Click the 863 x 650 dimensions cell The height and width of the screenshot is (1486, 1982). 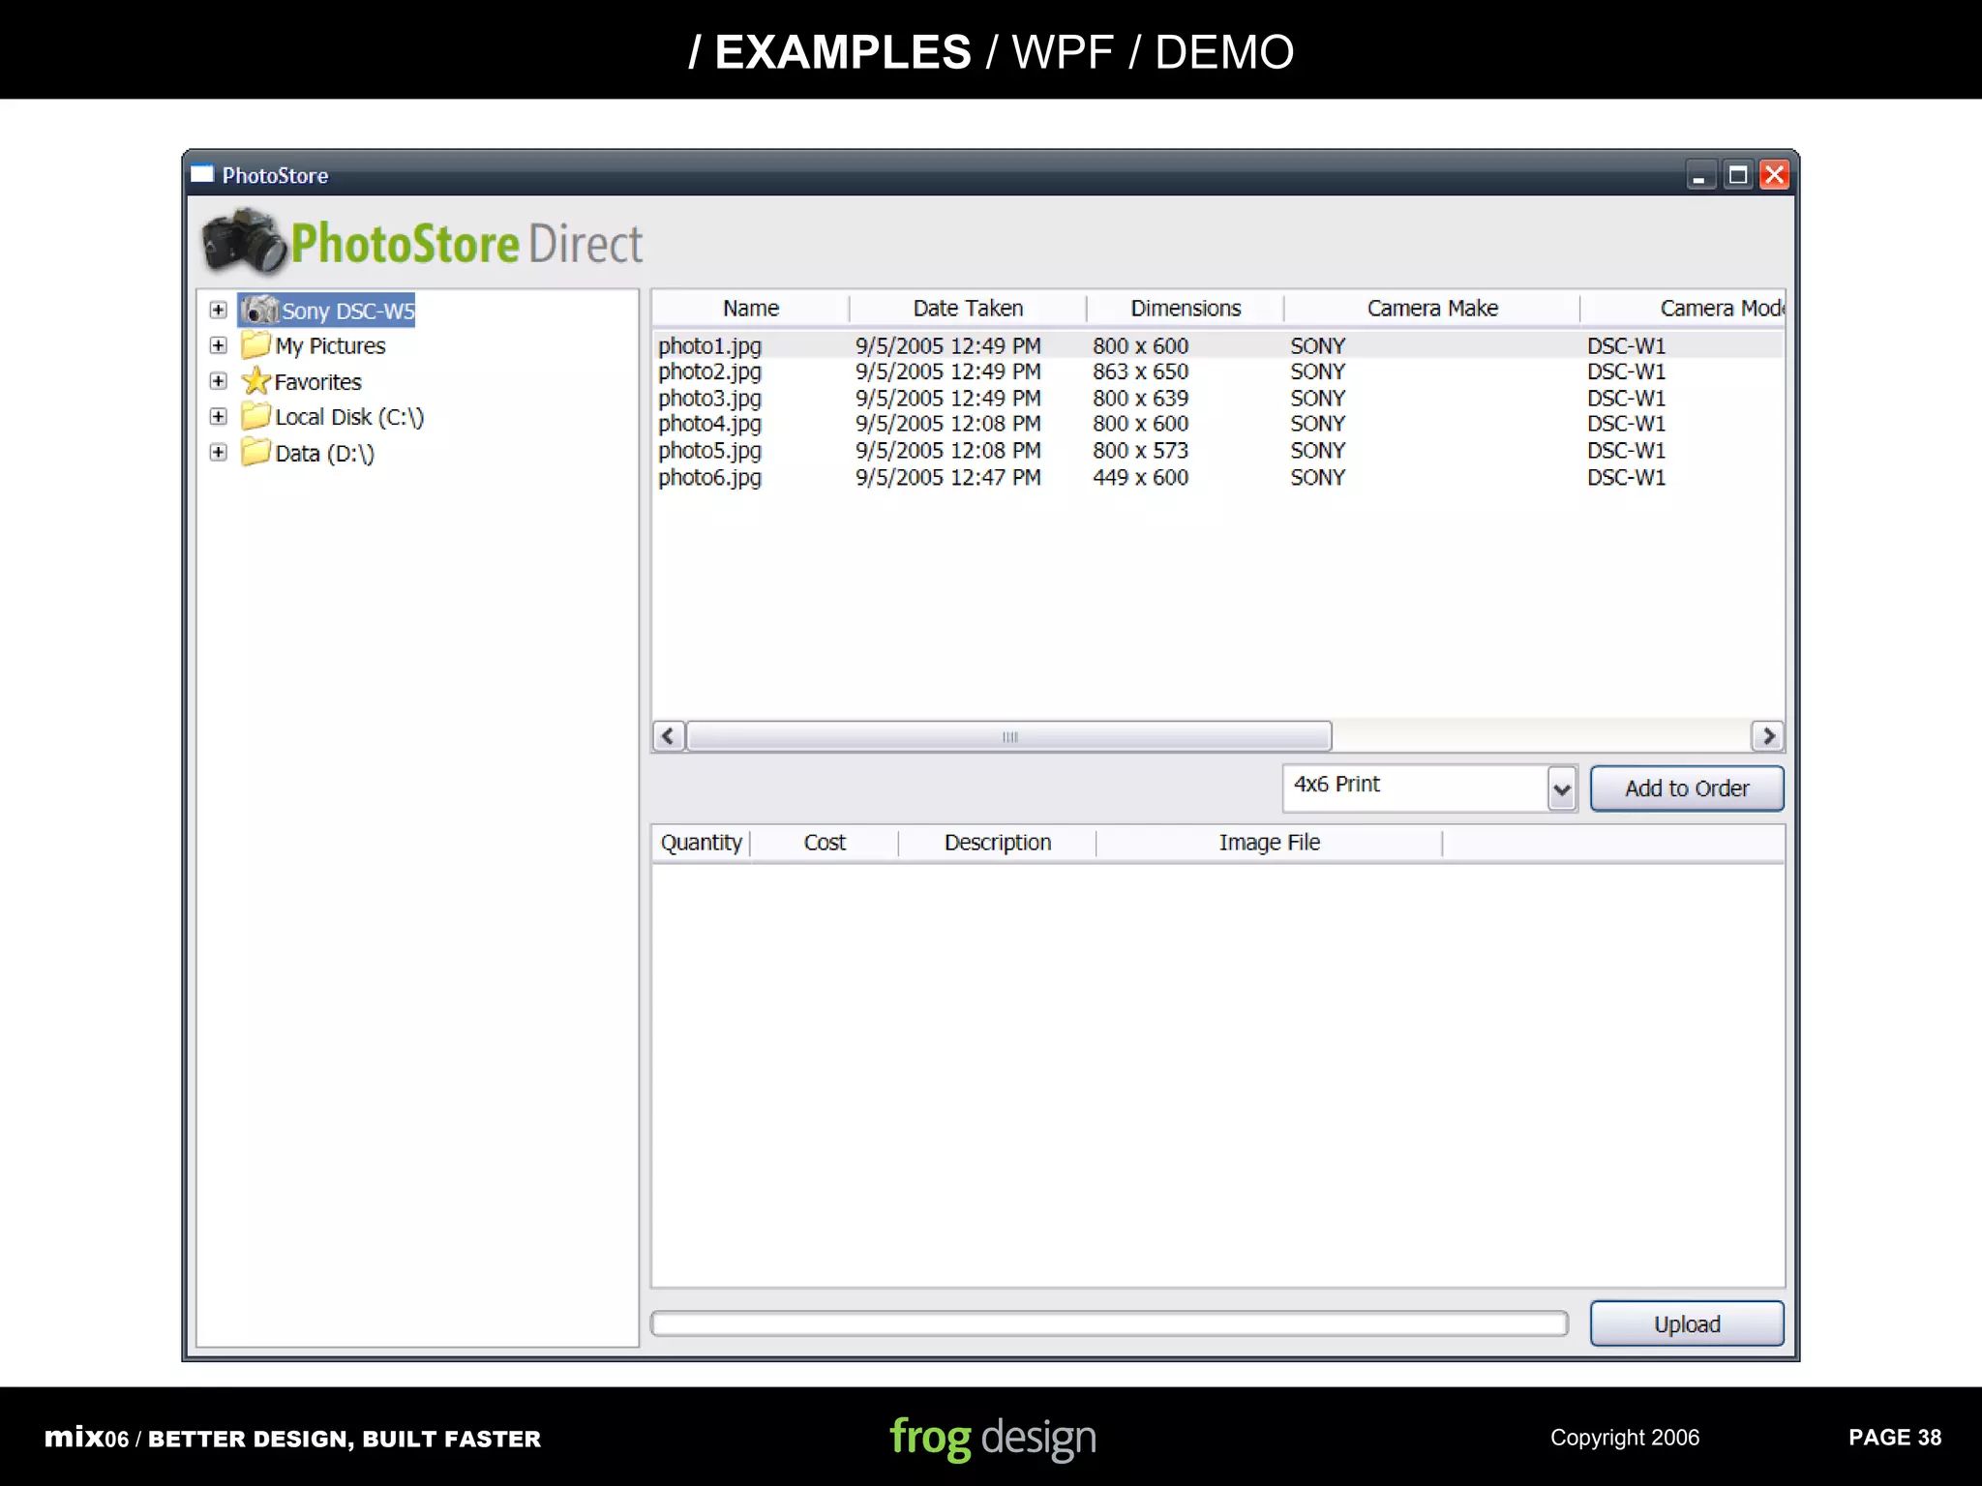[x=1140, y=371]
